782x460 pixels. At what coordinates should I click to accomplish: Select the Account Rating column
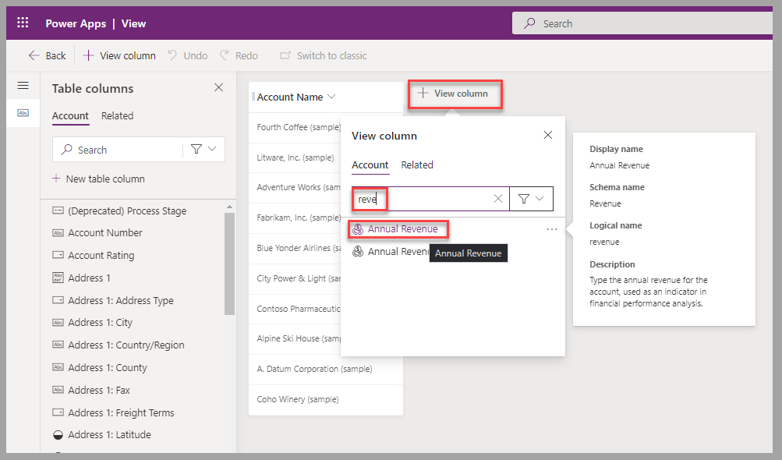94,255
